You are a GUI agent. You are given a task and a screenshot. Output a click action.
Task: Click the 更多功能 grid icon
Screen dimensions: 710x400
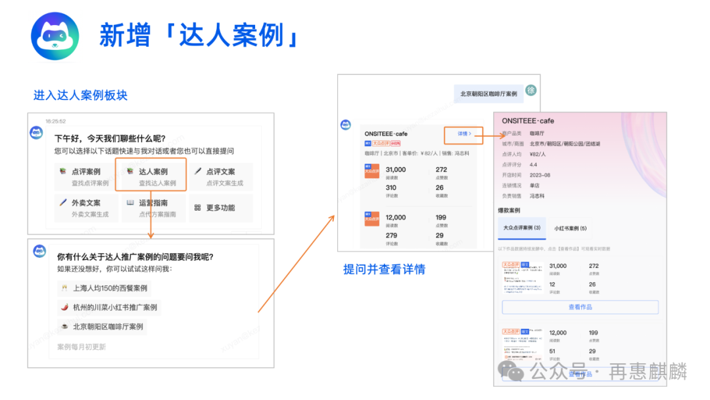[x=199, y=205]
